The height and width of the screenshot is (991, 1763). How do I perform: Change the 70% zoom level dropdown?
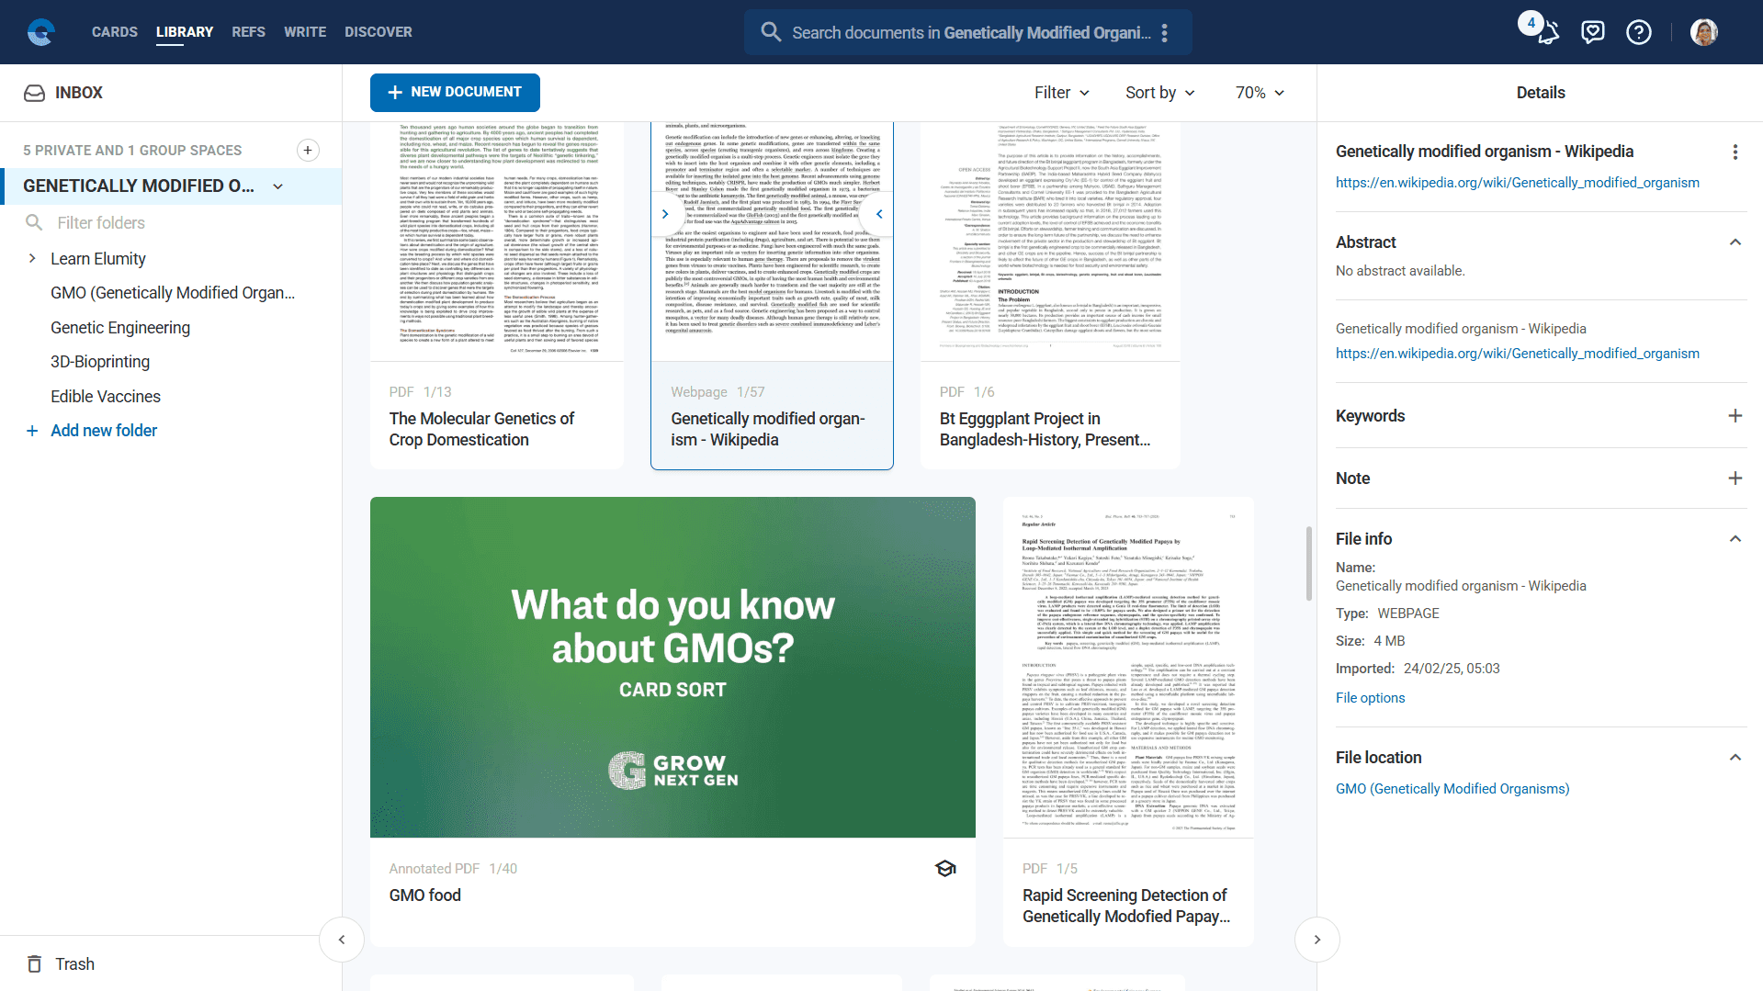click(x=1259, y=93)
